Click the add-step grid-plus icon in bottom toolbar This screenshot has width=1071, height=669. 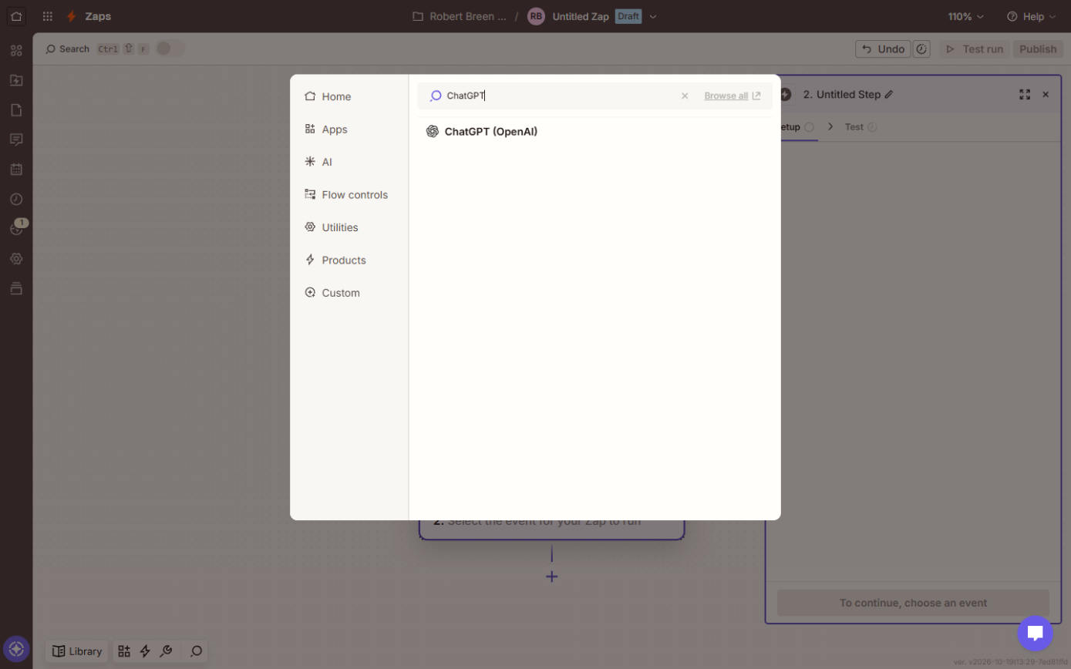124,651
